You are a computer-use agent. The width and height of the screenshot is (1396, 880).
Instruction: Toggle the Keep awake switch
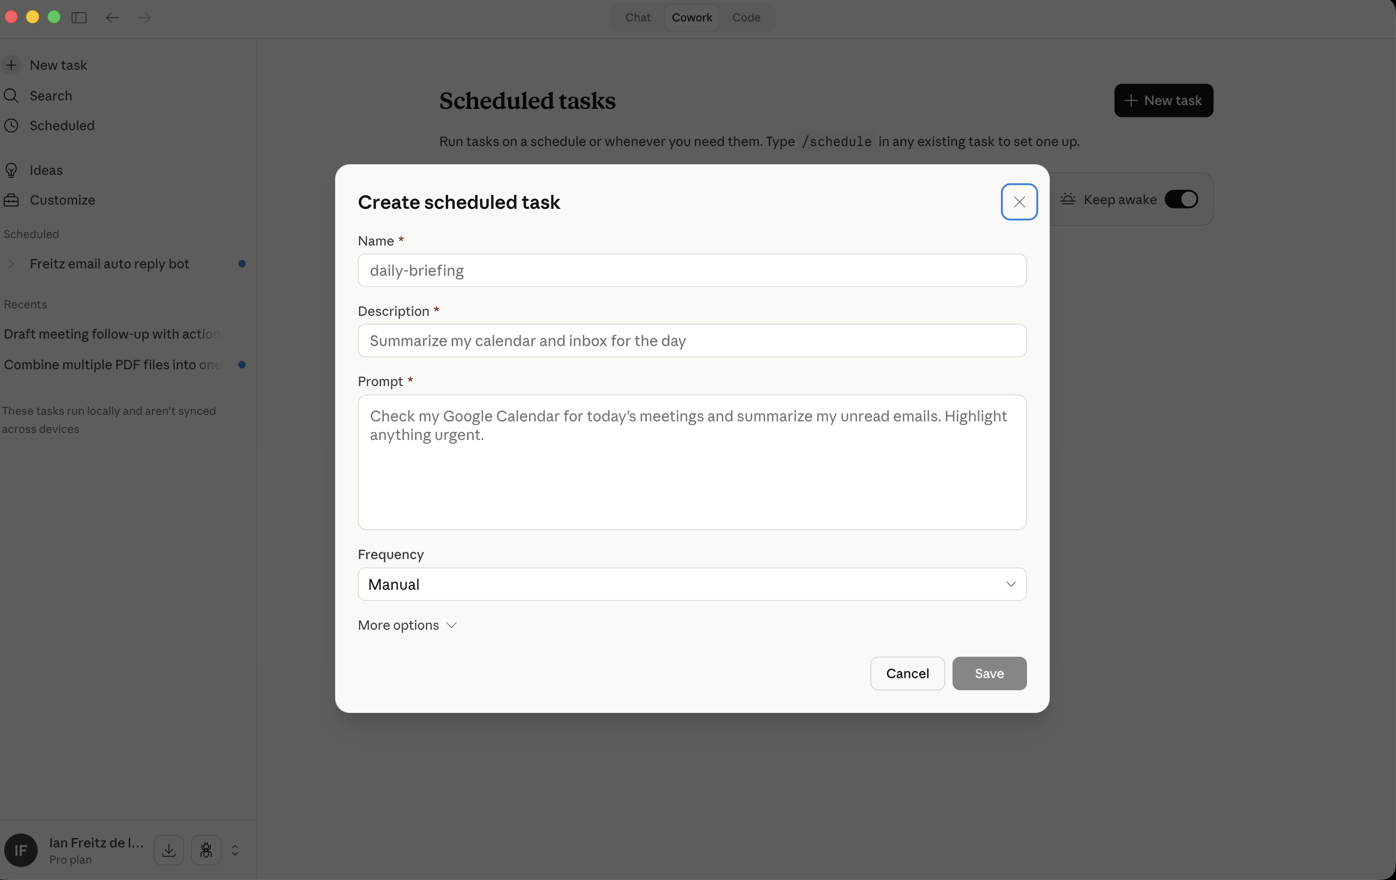[1181, 199]
